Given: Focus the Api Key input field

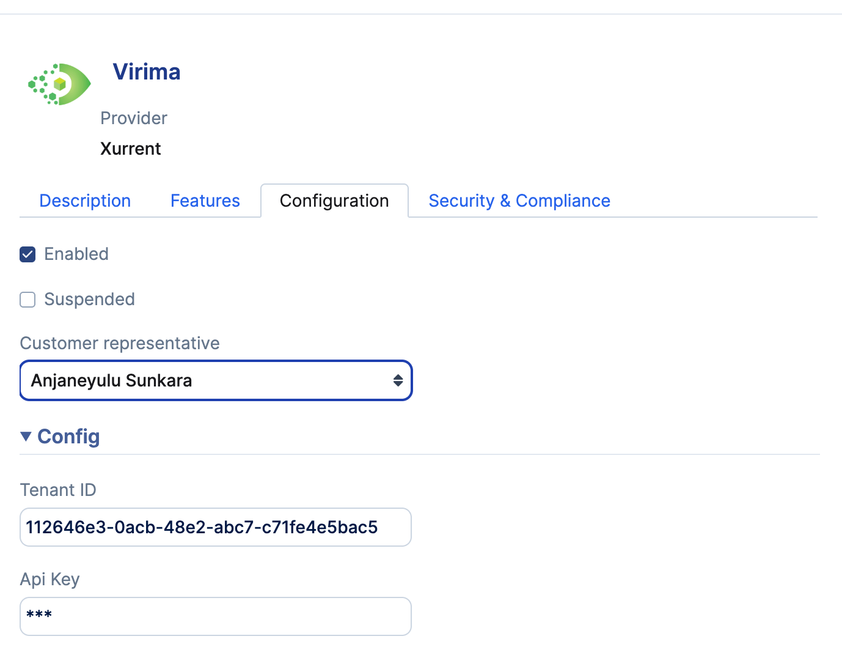Looking at the screenshot, I should pyautogui.click(x=216, y=616).
